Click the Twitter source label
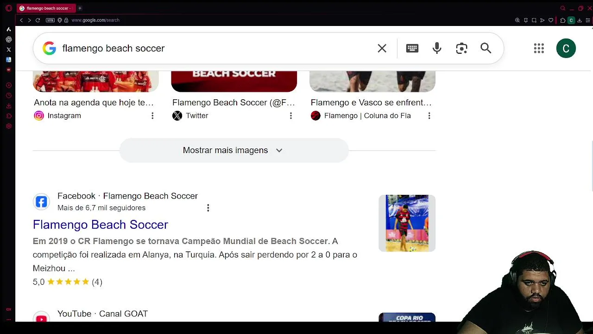This screenshot has width=593, height=334. tap(197, 116)
